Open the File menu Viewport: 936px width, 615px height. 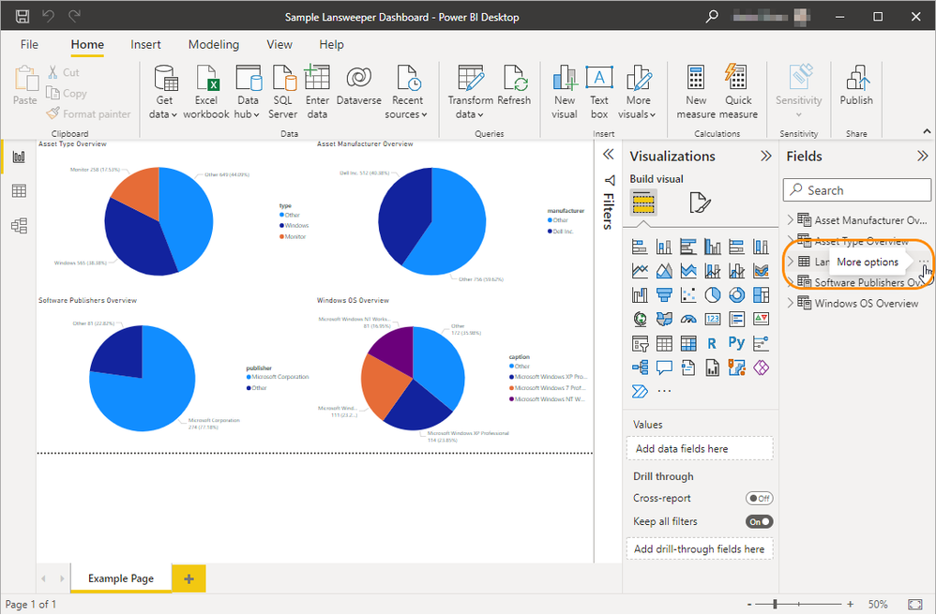(29, 44)
